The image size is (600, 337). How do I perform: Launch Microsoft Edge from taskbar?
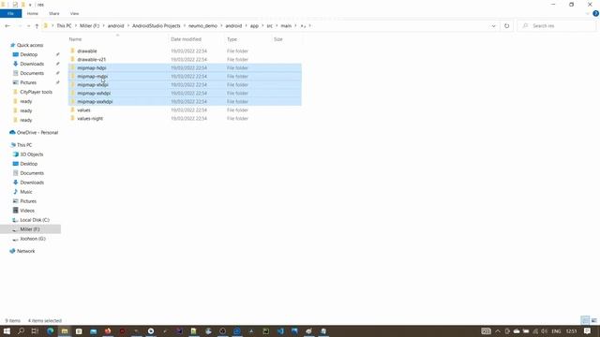(50, 331)
